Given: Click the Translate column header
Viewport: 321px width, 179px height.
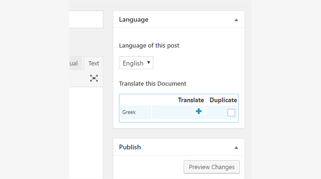Looking at the screenshot, I should [191, 100].
